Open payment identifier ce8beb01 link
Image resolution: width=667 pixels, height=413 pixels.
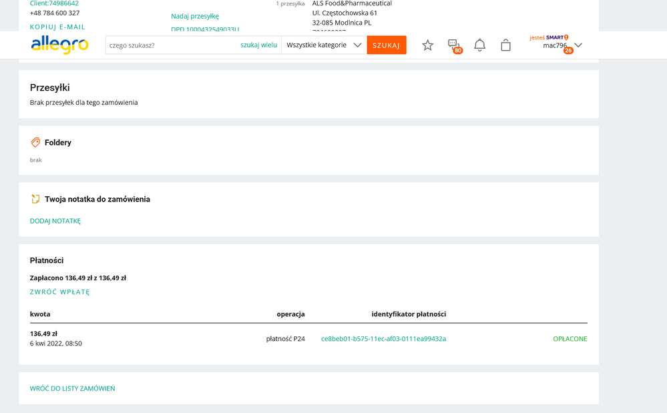click(x=383, y=338)
